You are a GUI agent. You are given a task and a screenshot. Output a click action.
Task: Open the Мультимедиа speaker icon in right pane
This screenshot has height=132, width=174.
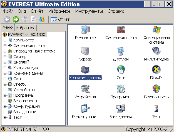point(156,51)
